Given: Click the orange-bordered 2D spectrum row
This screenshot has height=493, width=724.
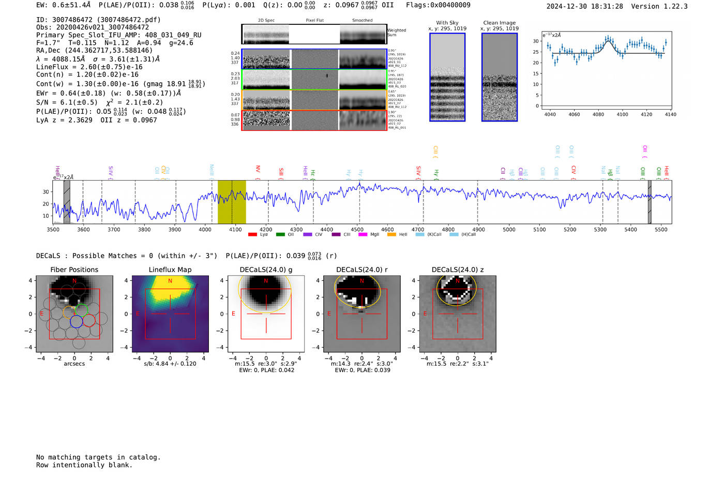Looking at the screenshot, I should pyautogui.click(x=314, y=100).
